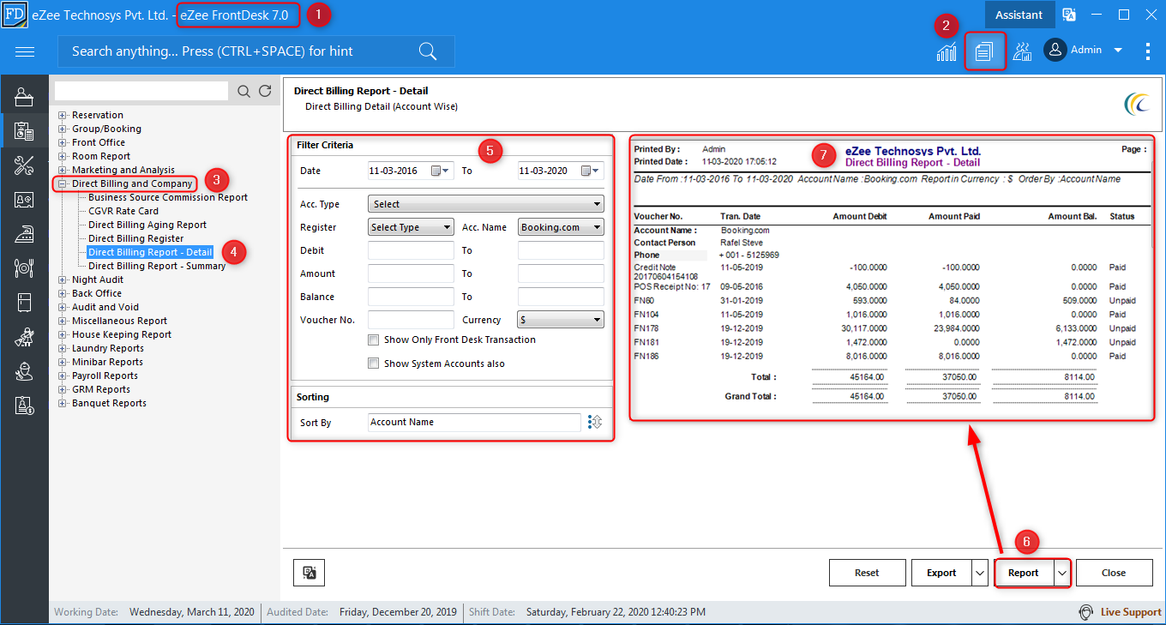The width and height of the screenshot is (1166, 625).
Task: Click the Admin user avatar
Action: 1055,51
